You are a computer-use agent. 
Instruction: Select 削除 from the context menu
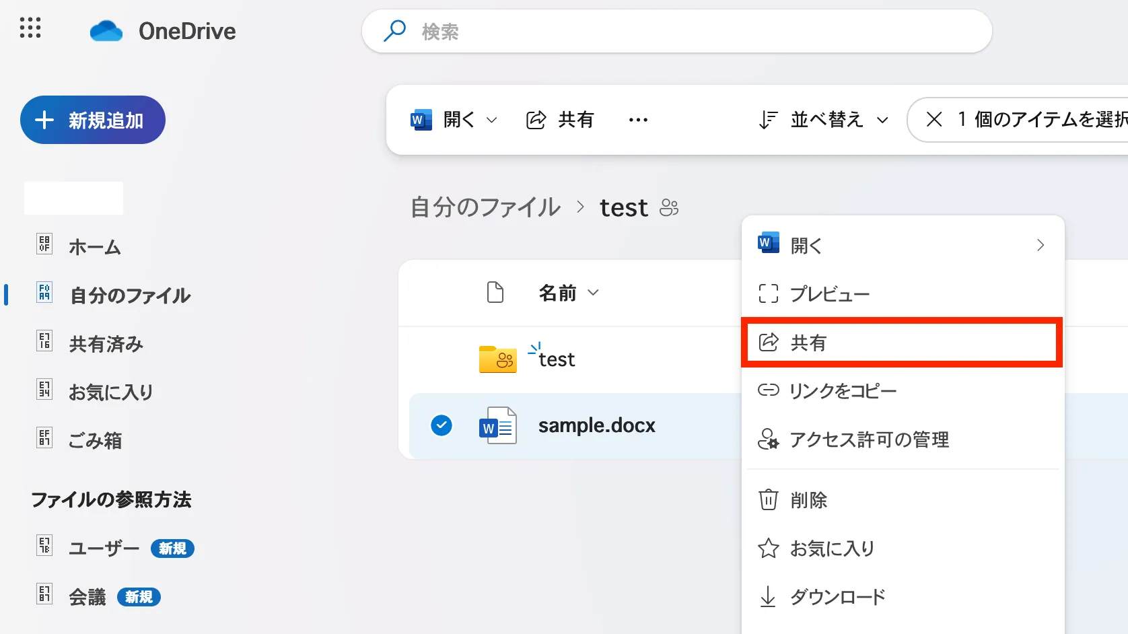tap(808, 500)
